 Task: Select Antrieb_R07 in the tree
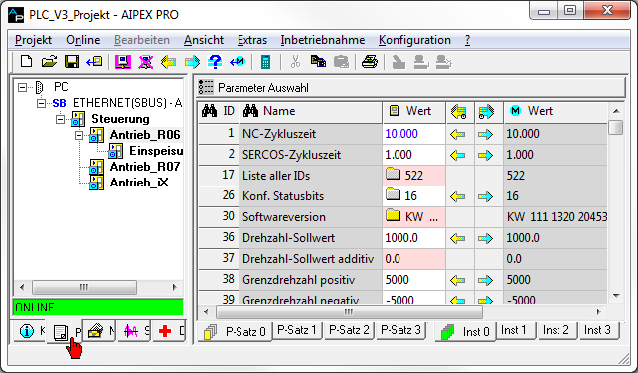point(145,167)
